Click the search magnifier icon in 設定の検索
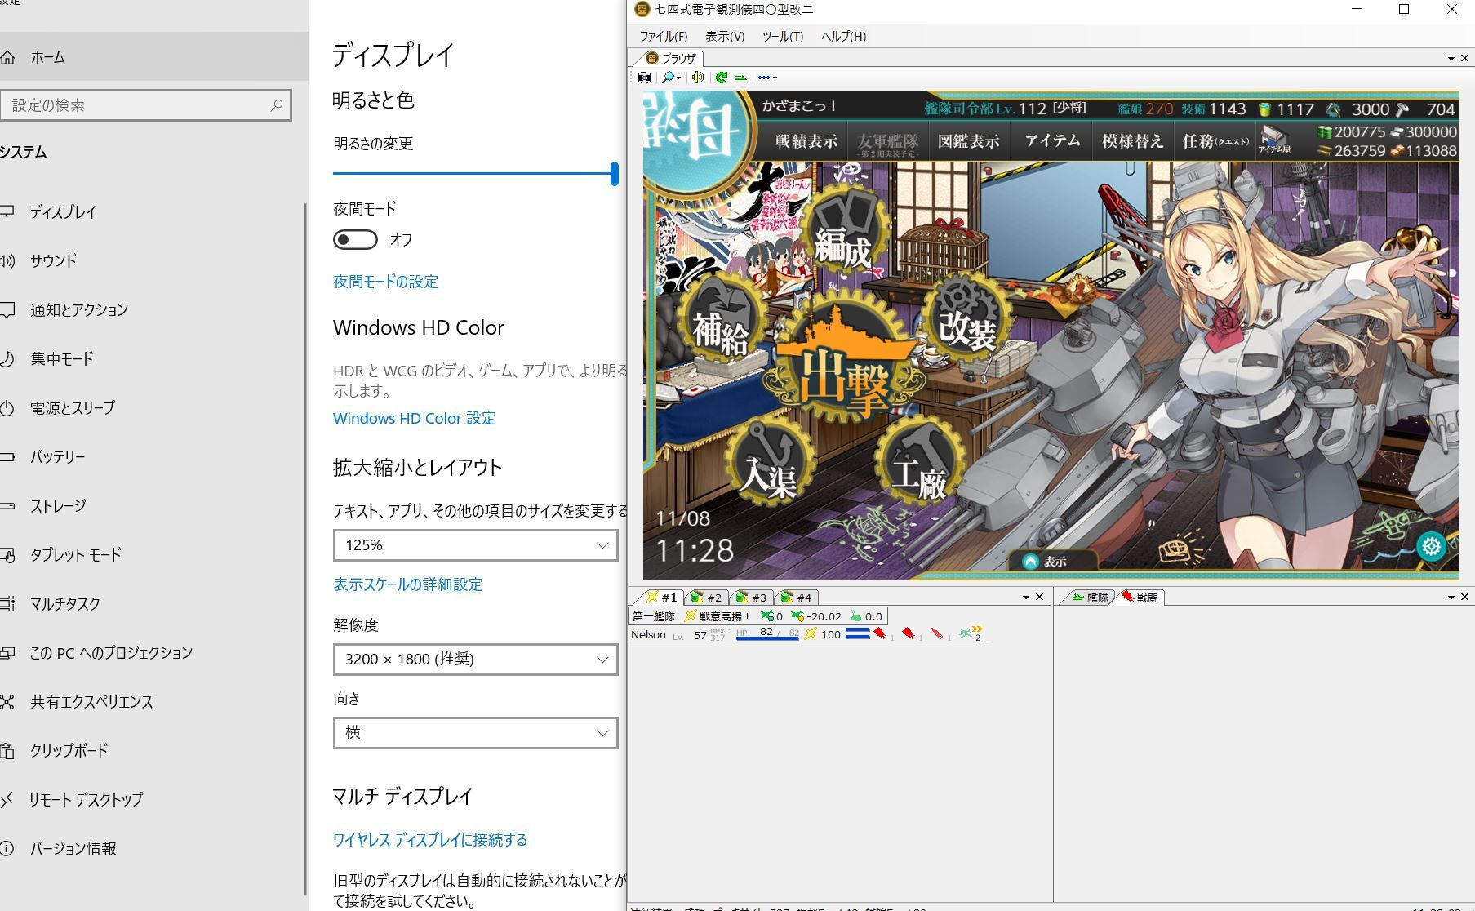1475x911 pixels. point(277,105)
